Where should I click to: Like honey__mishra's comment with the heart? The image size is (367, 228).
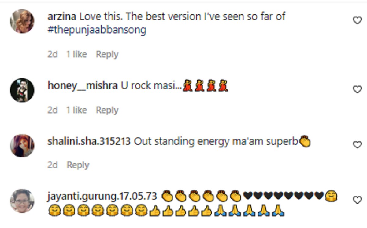point(357,89)
